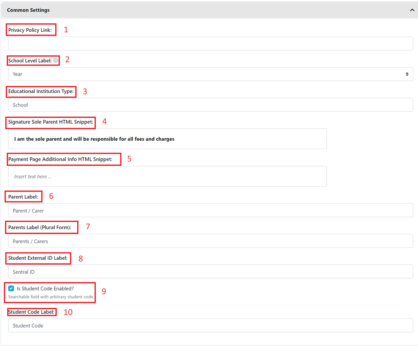Screen dimensions: 418x346
Task: Collapse the Common Settings section chevron
Action: tap(412, 10)
